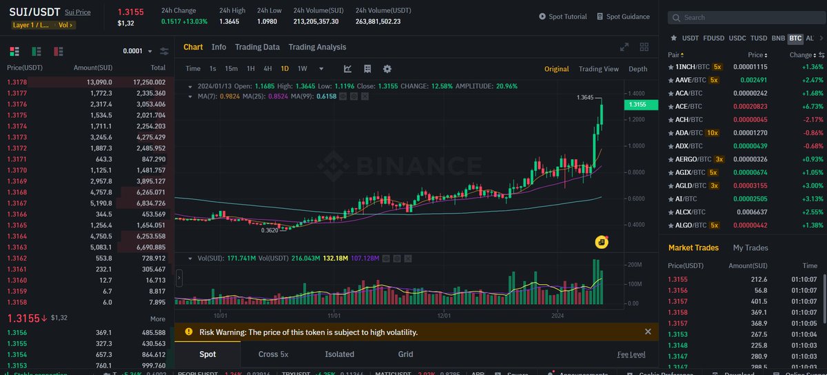
Task: Open the more time intervals dropdown arrow
Action: click(x=321, y=69)
